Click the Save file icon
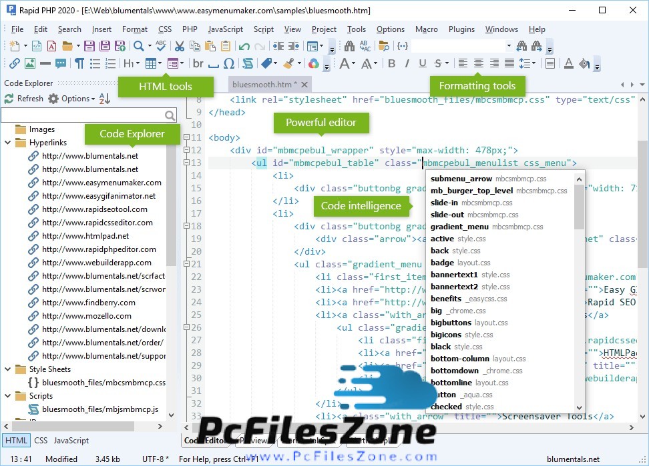649x466 pixels. point(89,46)
